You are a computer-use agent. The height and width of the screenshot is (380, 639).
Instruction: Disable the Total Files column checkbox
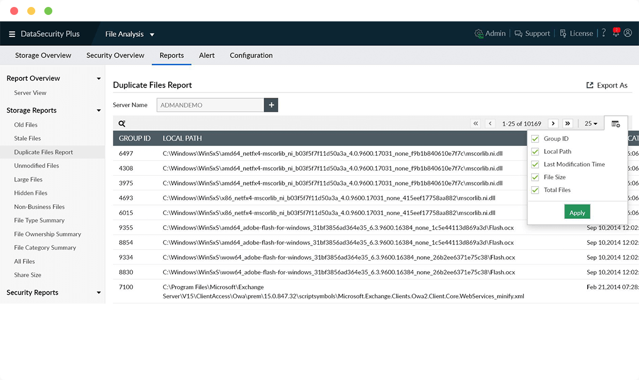(x=535, y=190)
